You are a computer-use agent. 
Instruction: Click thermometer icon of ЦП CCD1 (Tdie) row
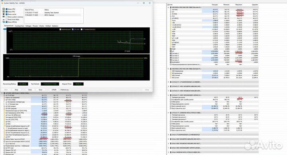[x=4, y=100]
